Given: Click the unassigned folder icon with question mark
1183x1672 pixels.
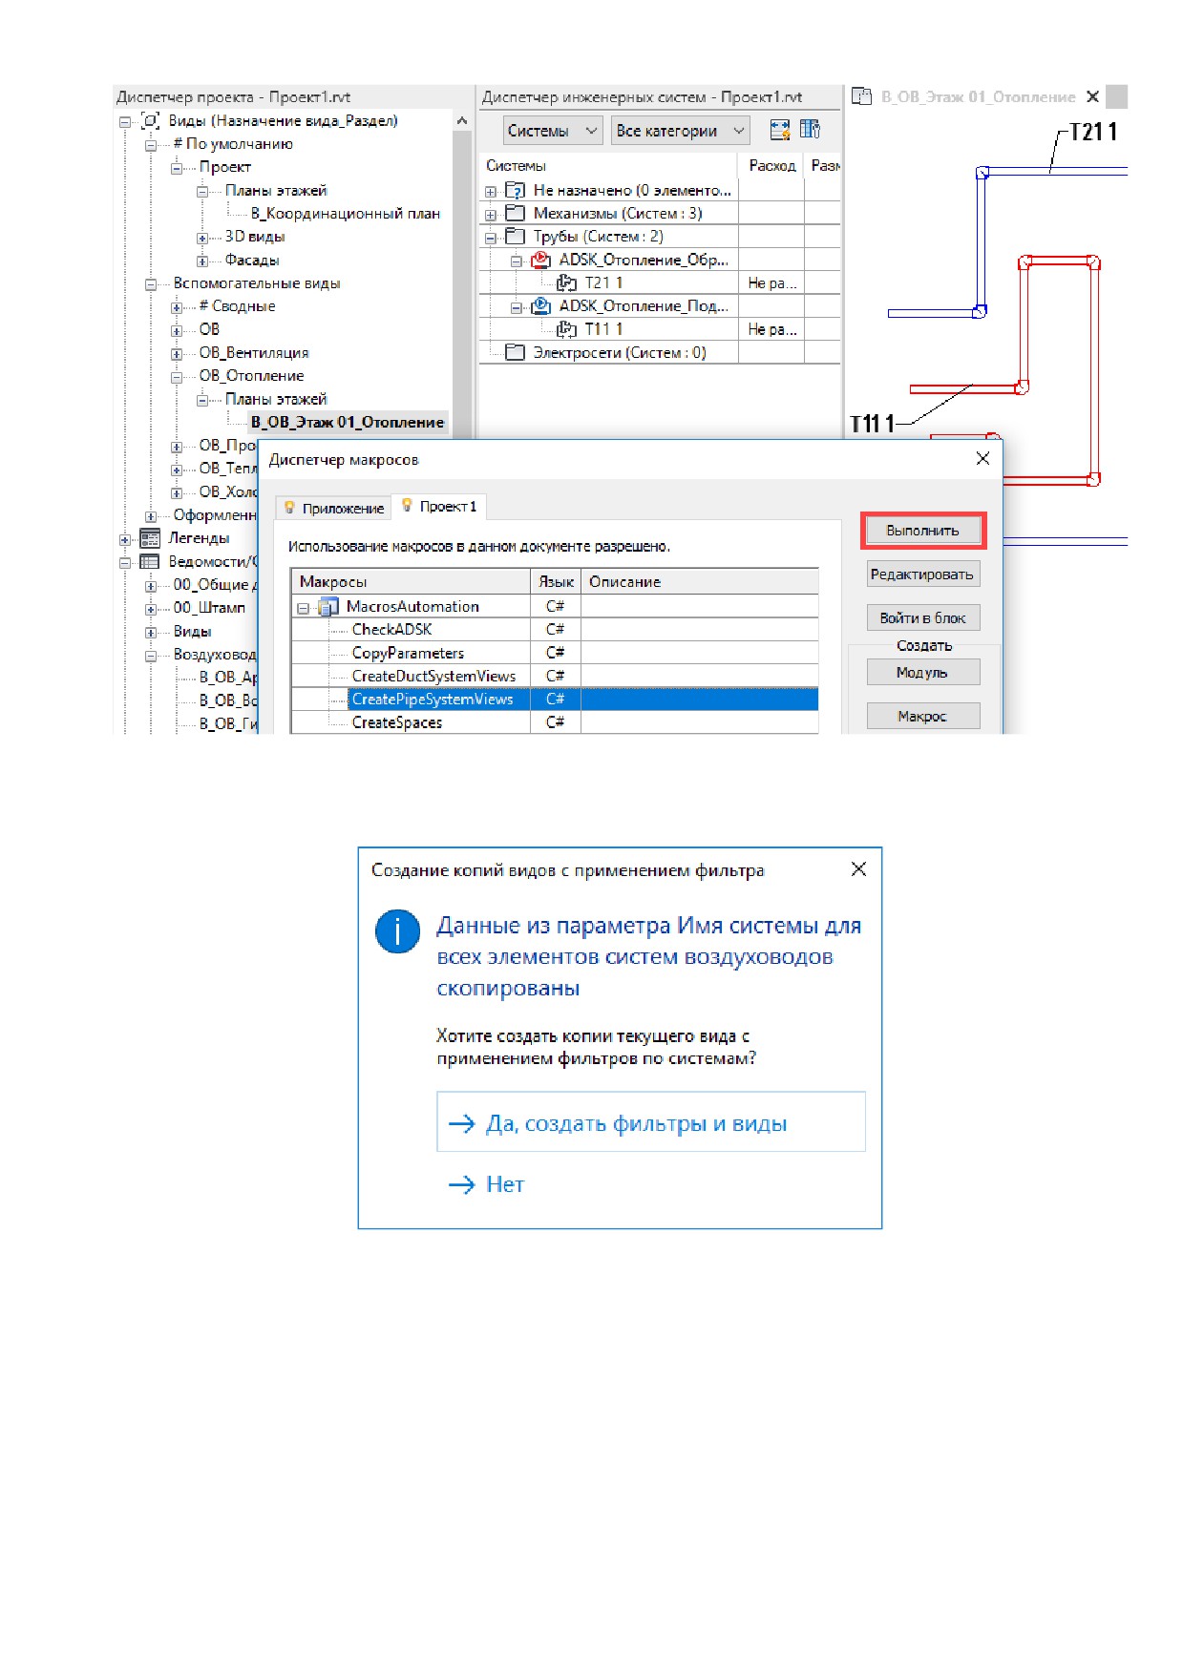Looking at the screenshot, I should pos(515,191).
